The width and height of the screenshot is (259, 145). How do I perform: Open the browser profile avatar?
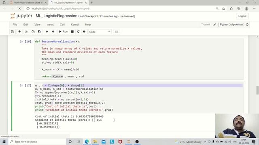coord(246,8)
